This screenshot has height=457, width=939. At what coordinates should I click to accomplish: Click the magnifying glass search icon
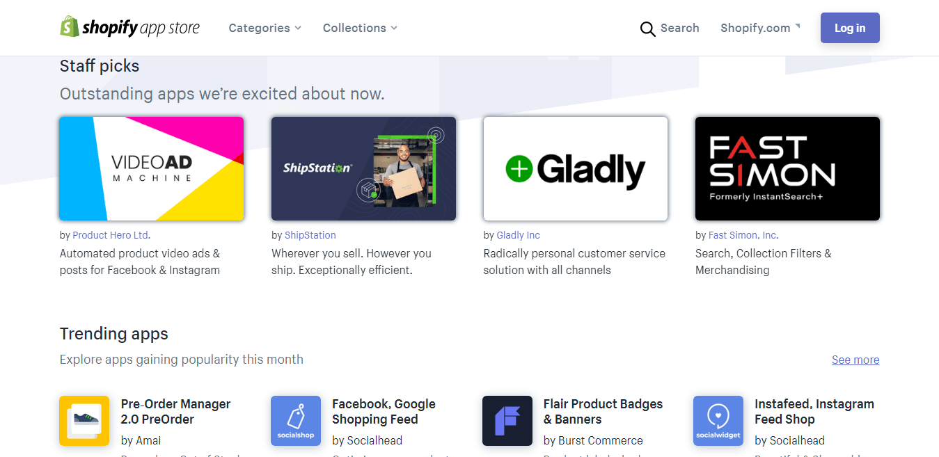click(x=647, y=29)
